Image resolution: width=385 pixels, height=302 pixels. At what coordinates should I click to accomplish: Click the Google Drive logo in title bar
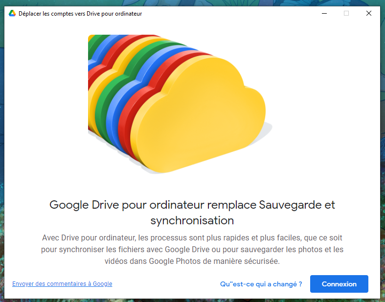tap(12, 14)
